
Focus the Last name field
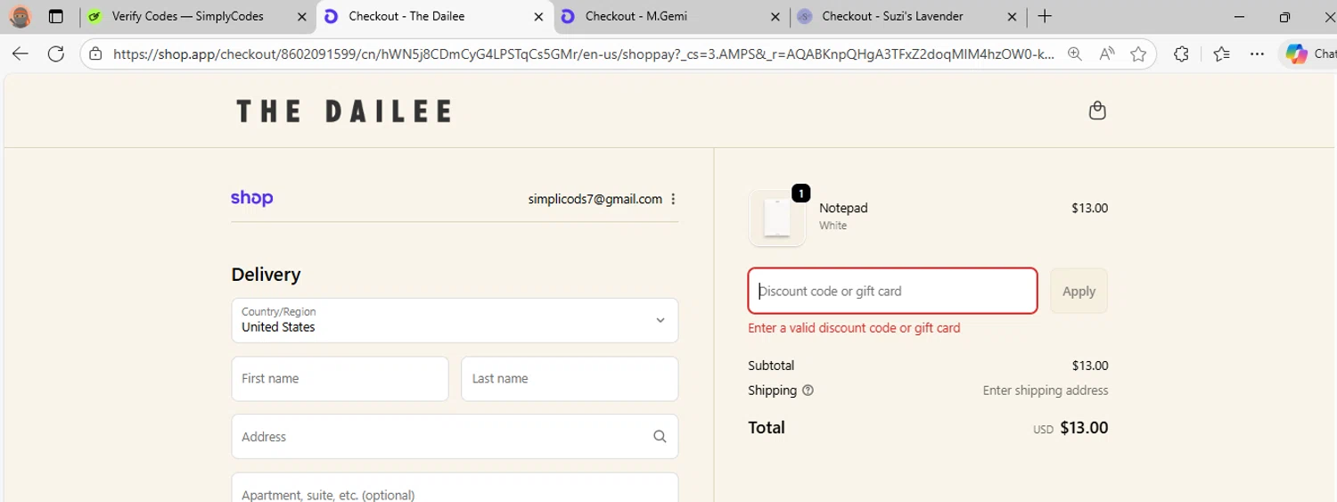tap(570, 379)
